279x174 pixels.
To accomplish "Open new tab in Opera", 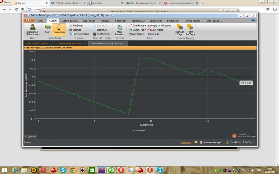I will click(x=203, y=3).
